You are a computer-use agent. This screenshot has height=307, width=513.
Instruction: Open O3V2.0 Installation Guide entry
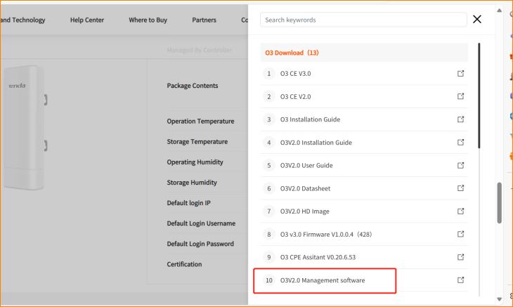[316, 143]
